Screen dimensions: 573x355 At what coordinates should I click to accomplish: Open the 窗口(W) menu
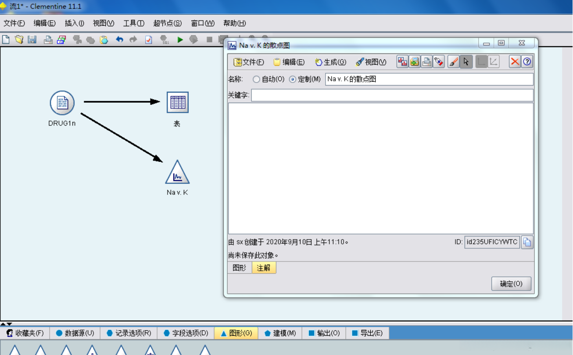(x=203, y=23)
